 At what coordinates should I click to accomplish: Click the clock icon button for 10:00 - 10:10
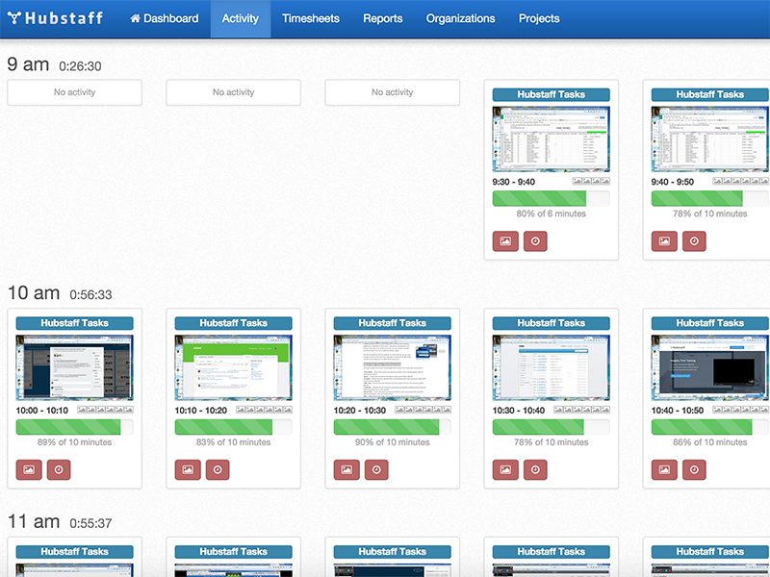coord(59,469)
